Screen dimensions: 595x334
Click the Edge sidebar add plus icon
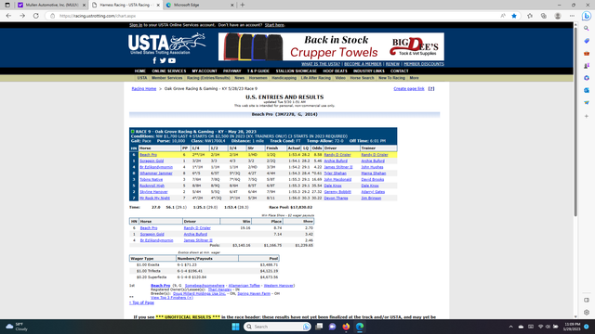click(x=587, y=116)
